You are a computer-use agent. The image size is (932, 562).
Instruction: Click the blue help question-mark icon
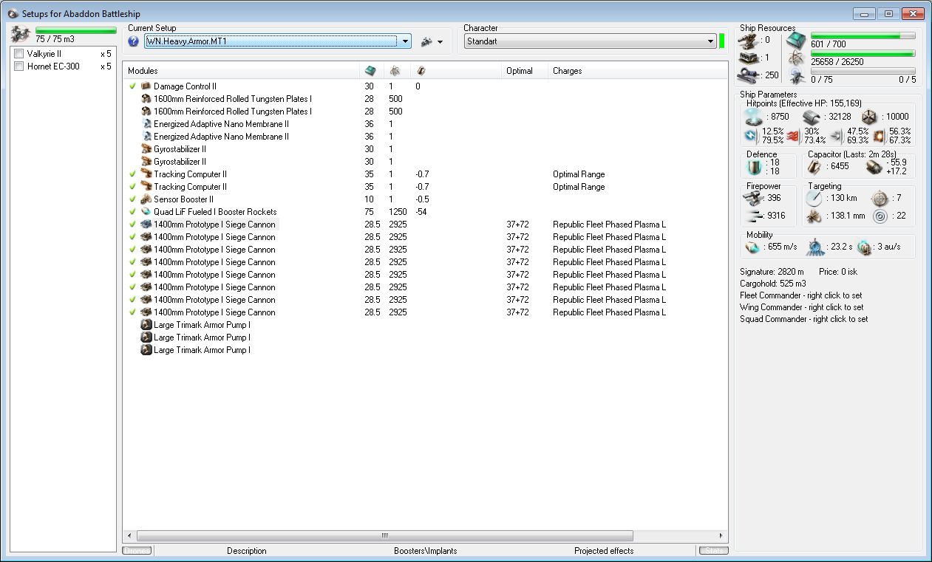134,42
